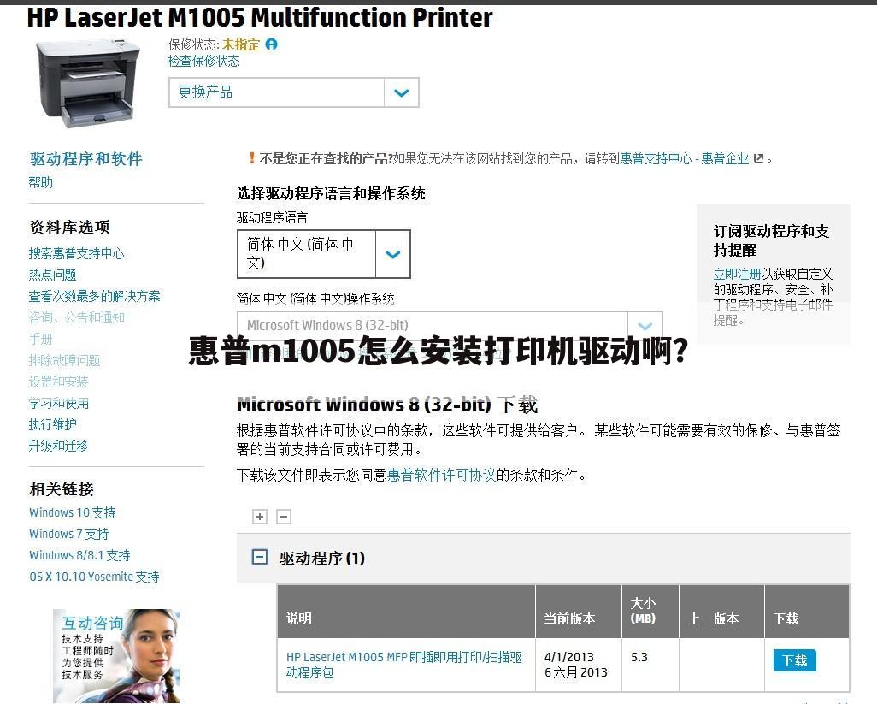Open OS X 10.10 Yosemite 支持 link
The width and height of the screenshot is (877, 704).
coord(95,577)
